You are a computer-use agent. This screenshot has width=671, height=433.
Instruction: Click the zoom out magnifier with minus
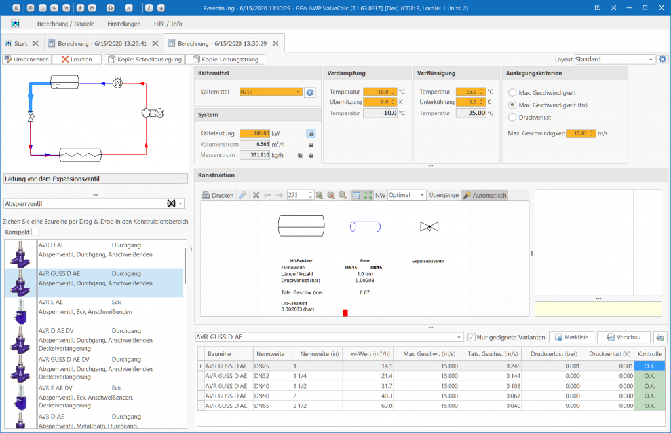tap(331, 195)
